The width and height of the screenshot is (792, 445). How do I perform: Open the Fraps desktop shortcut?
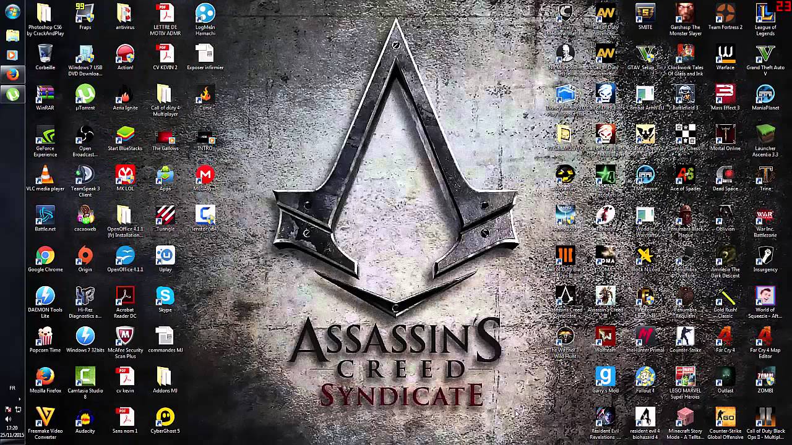pyautogui.click(x=85, y=17)
